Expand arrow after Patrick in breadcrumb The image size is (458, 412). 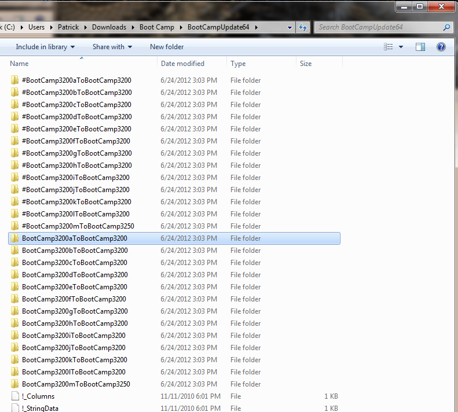86,27
